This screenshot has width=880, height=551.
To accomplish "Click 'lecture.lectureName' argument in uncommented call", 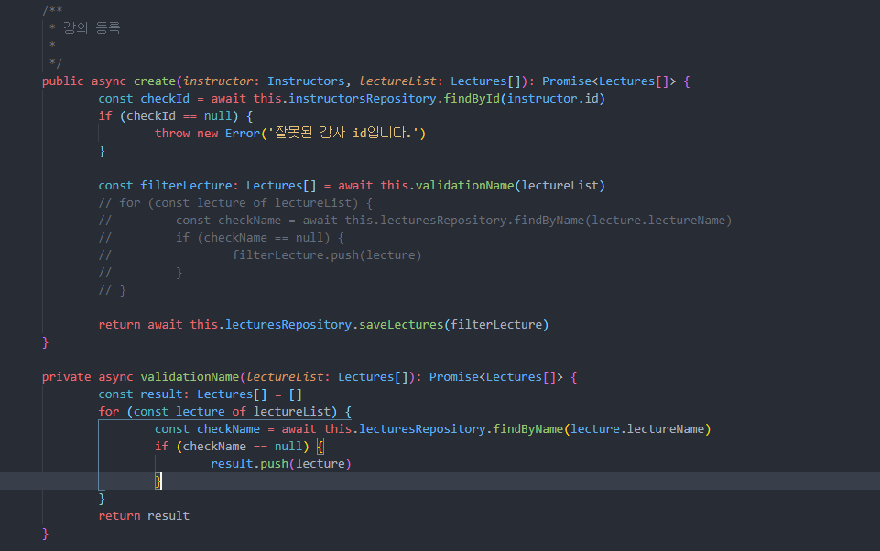I will point(637,428).
